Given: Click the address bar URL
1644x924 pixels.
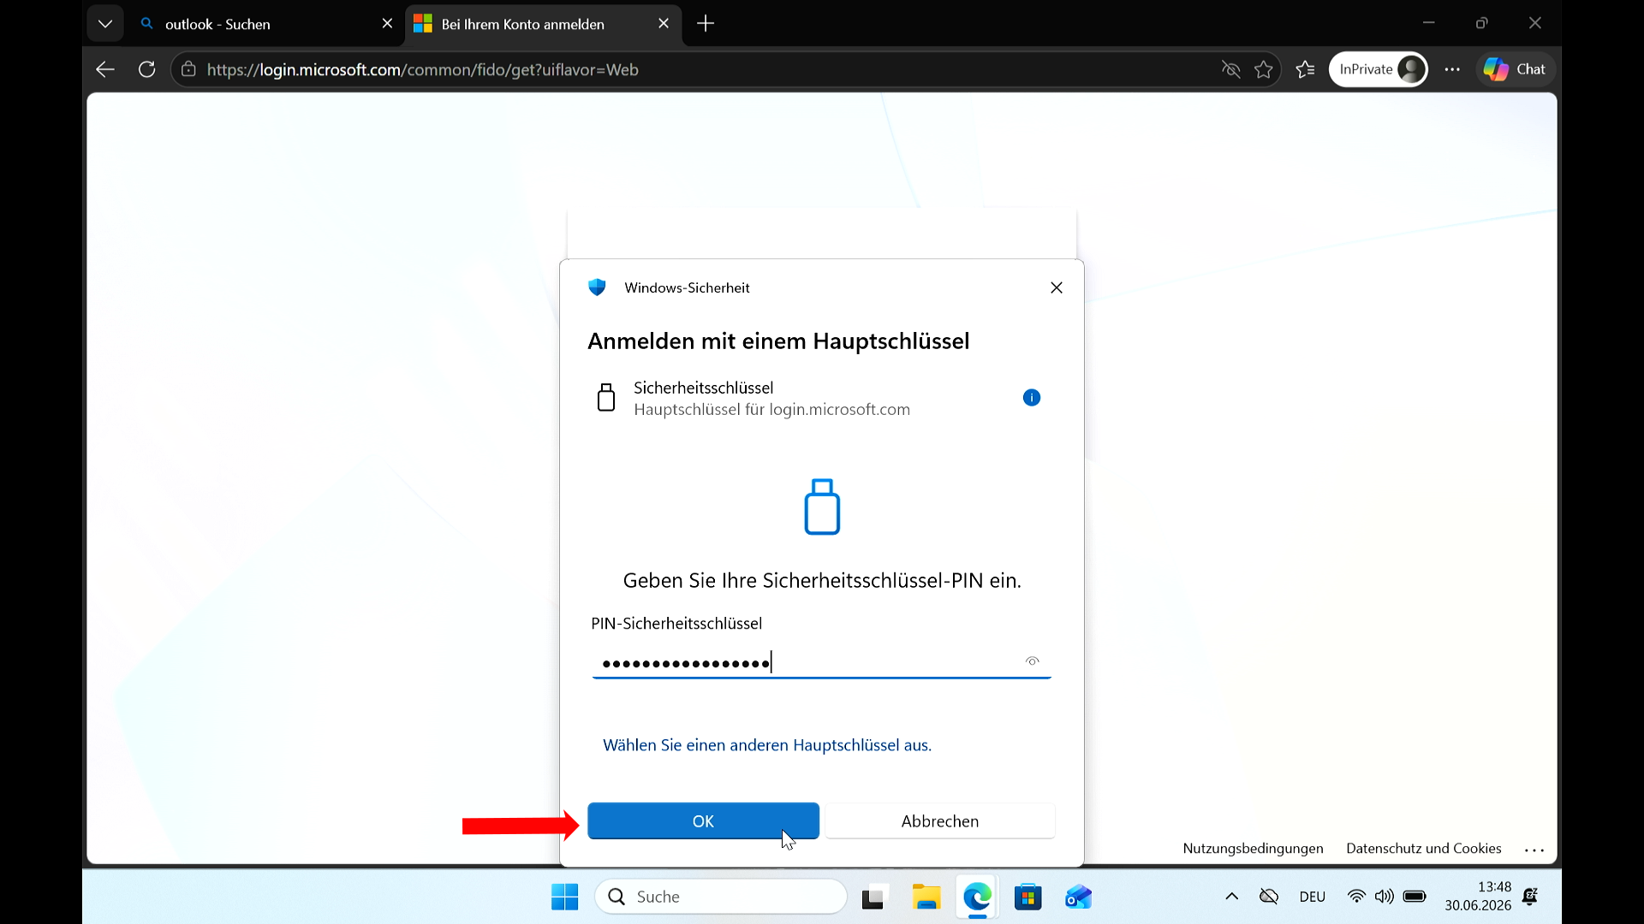Looking at the screenshot, I should pos(423,70).
